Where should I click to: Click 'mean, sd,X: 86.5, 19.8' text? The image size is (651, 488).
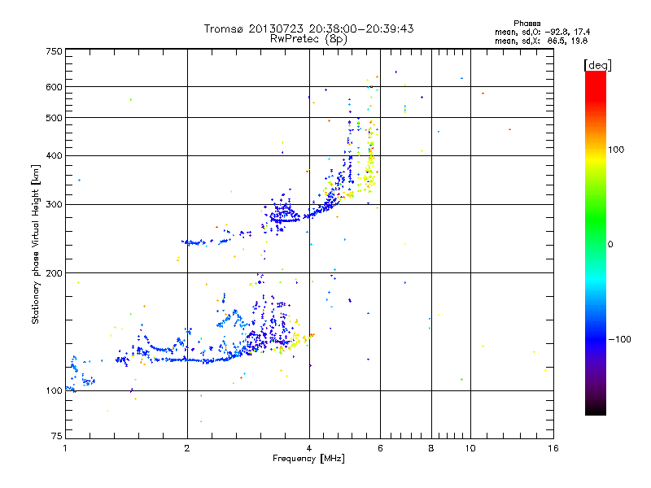pos(541,41)
